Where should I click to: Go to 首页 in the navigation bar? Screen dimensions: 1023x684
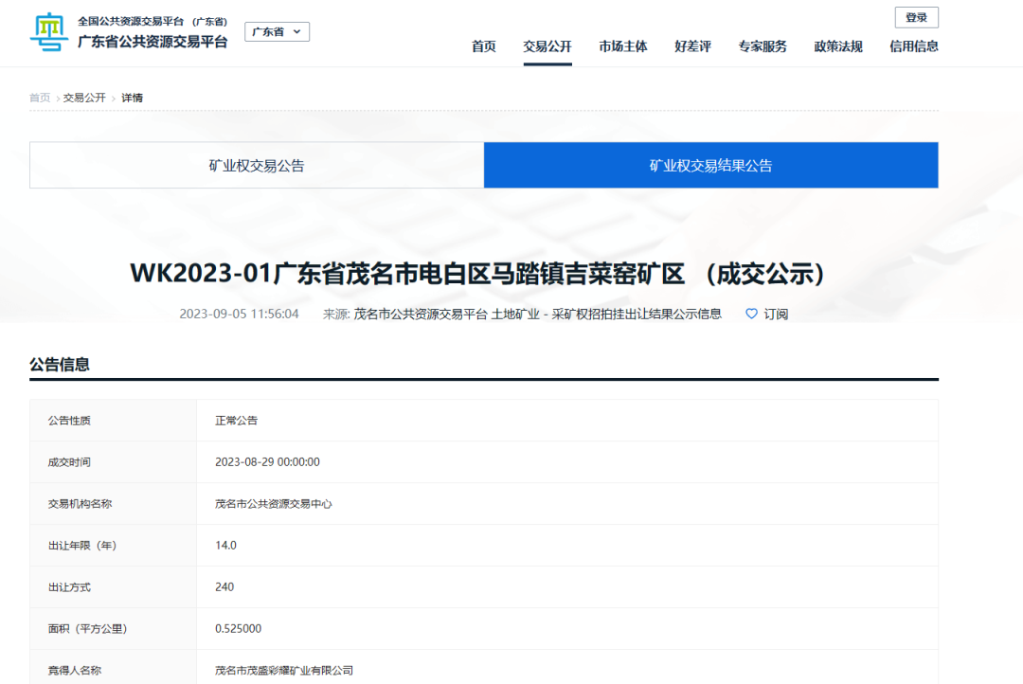[484, 46]
